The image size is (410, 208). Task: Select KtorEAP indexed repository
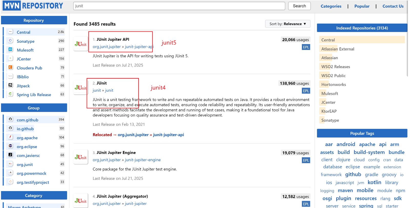329,111
